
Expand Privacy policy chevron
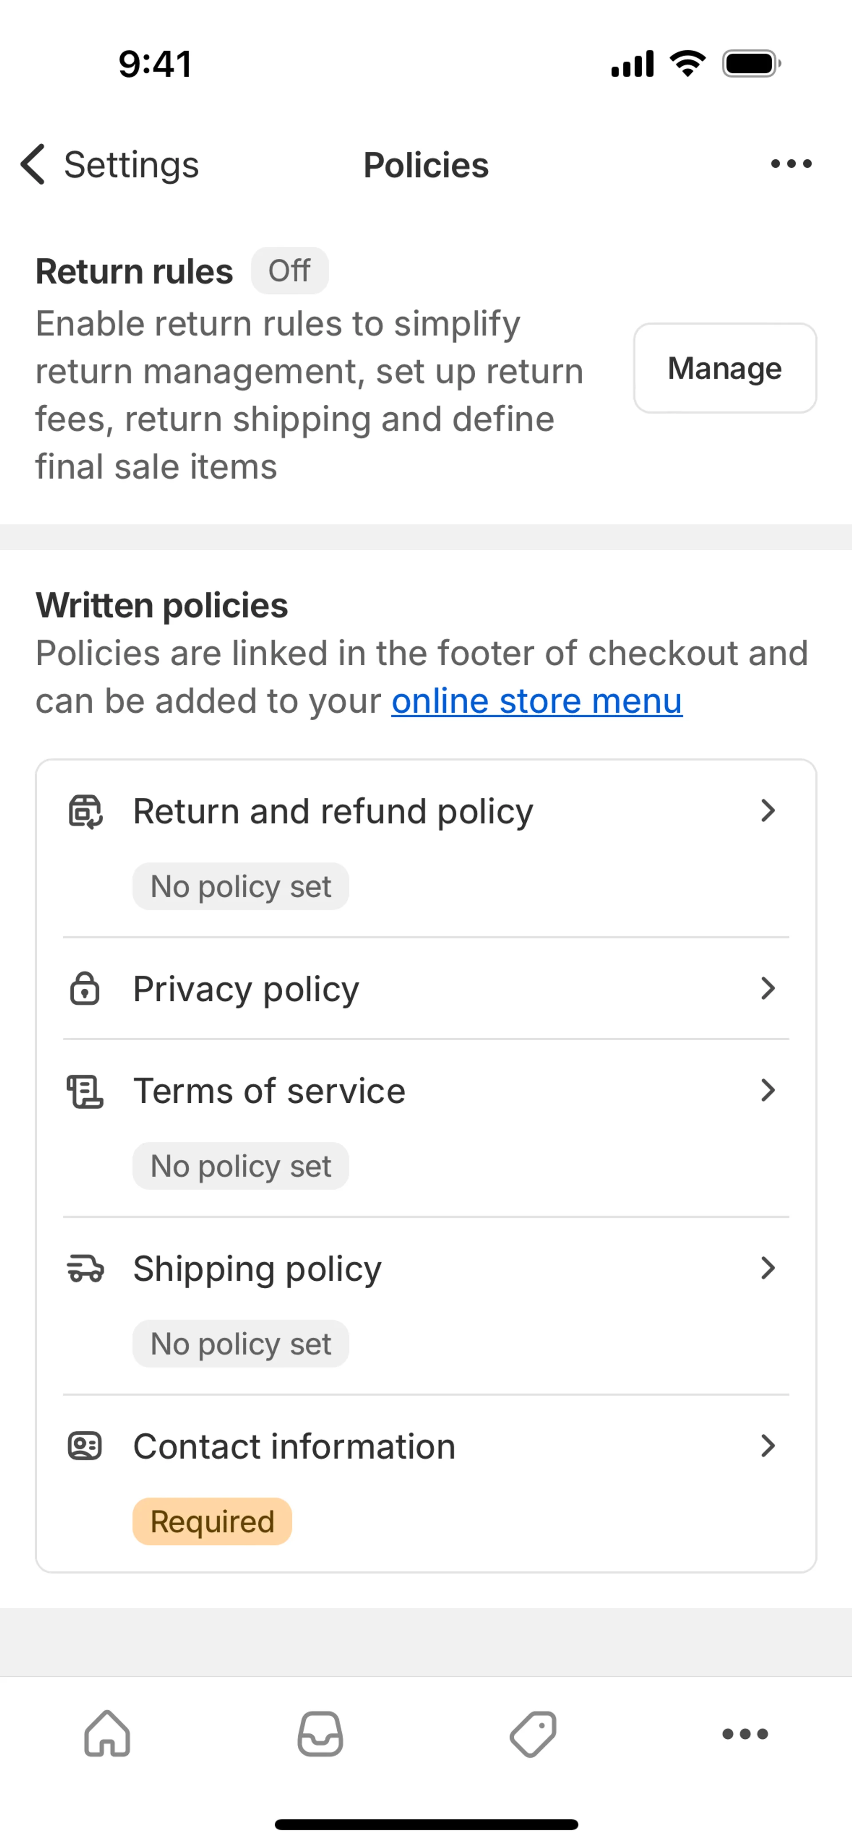767,989
